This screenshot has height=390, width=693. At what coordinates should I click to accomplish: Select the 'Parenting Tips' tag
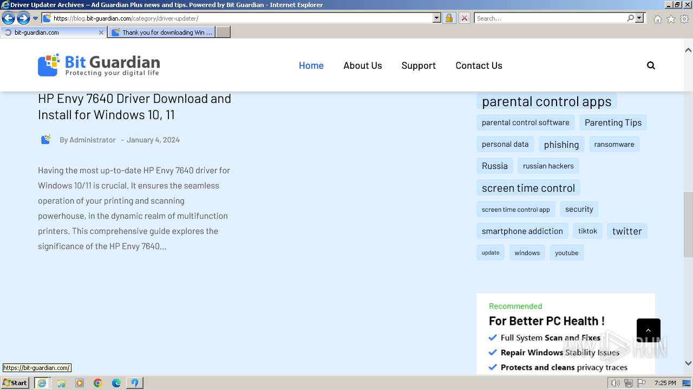pos(613,122)
